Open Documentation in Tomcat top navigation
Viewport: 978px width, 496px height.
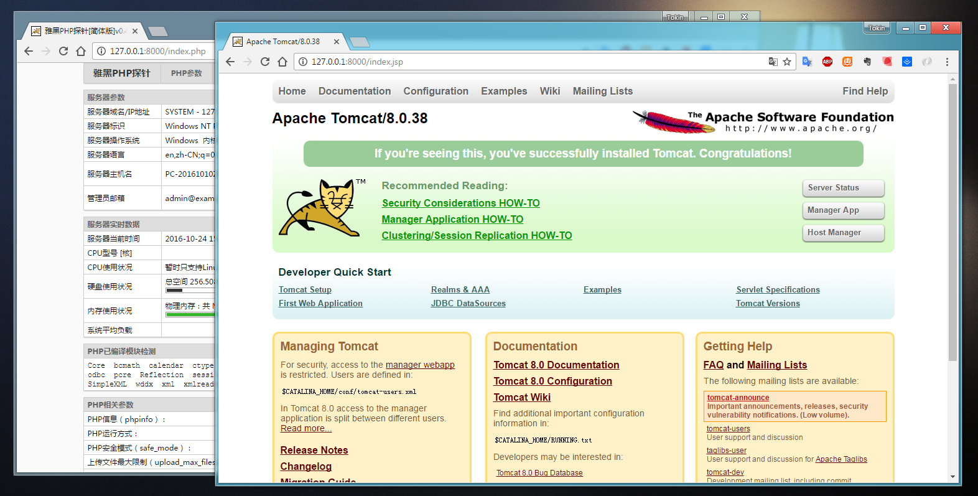click(355, 91)
